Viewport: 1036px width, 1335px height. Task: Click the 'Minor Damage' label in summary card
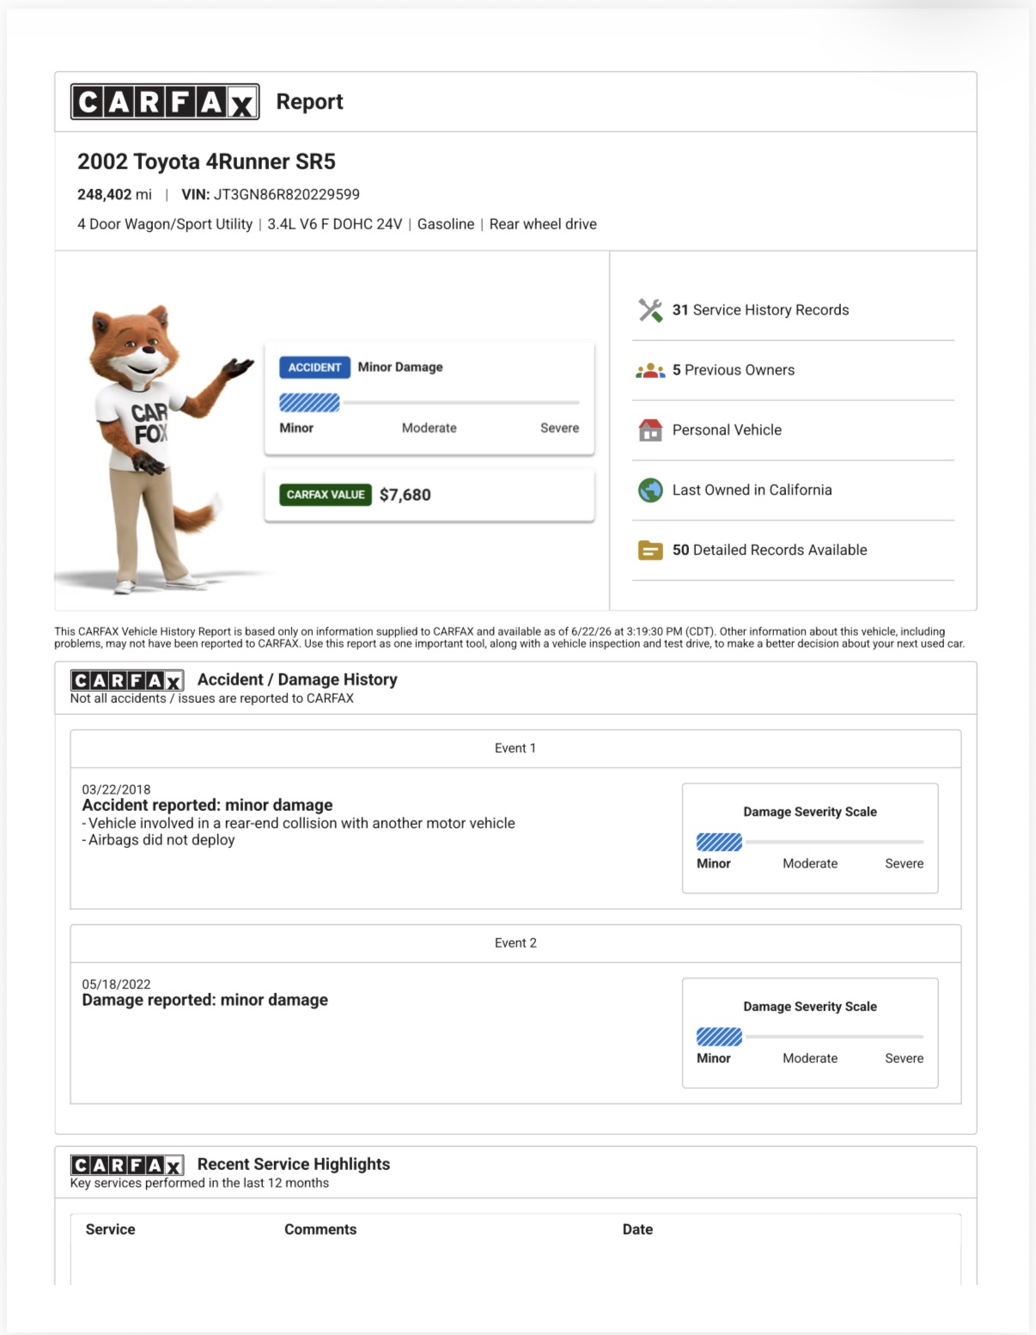pyautogui.click(x=400, y=367)
